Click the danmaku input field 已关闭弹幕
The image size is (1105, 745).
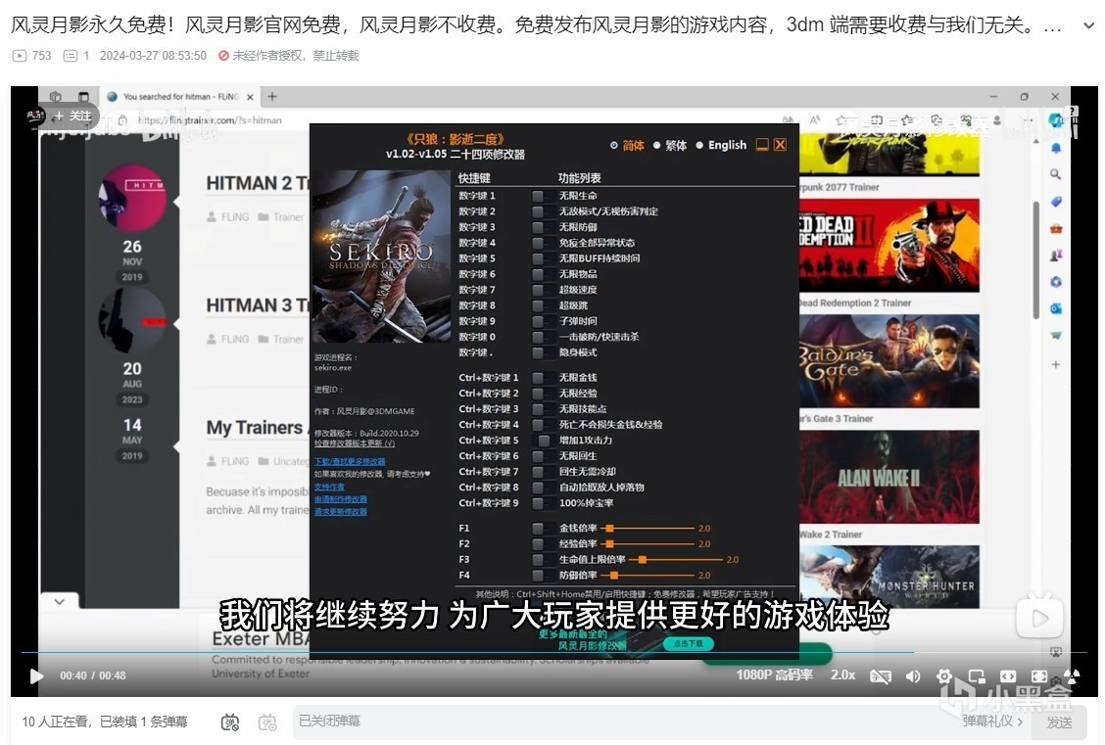pos(624,722)
